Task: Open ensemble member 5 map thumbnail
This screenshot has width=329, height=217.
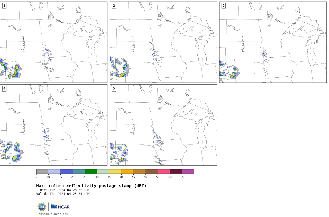Action: pyautogui.click(x=163, y=125)
